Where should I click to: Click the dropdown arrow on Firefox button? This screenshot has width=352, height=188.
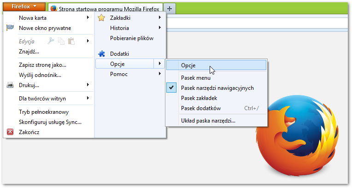coord(35,6)
